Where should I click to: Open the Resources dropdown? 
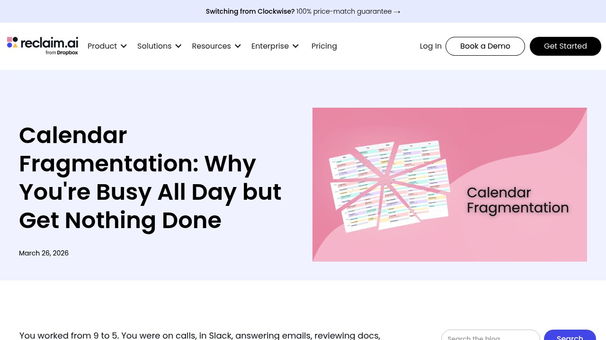click(216, 46)
